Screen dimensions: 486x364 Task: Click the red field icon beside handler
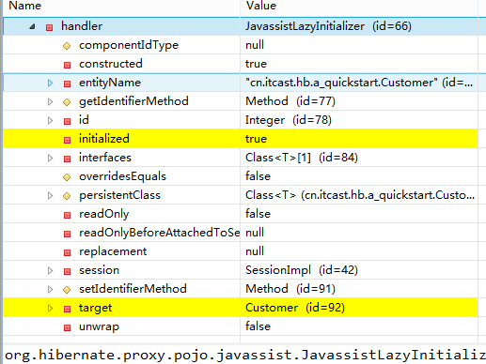(x=49, y=27)
